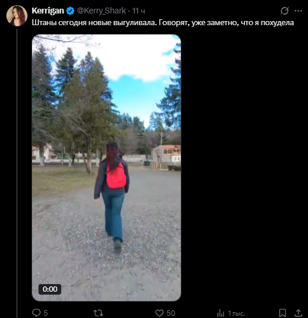The height and width of the screenshot is (318, 308).
Task: Click the '1 тыс.' views count
Action: pyautogui.click(x=236, y=313)
